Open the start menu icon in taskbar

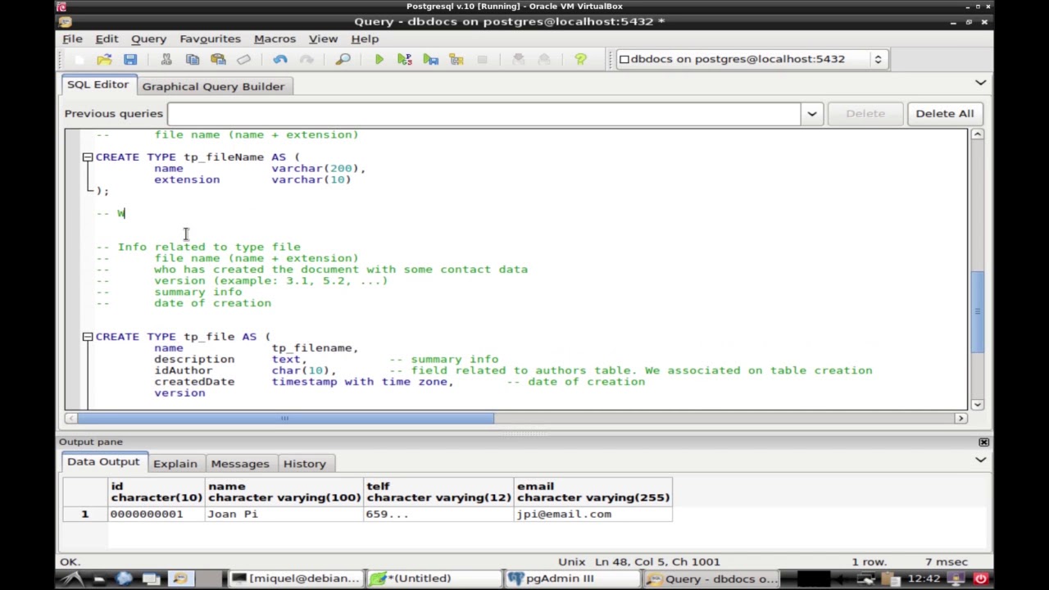click(72, 579)
